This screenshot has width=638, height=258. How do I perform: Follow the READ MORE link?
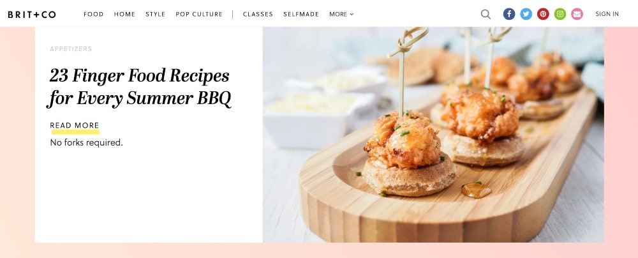click(75, 126)
